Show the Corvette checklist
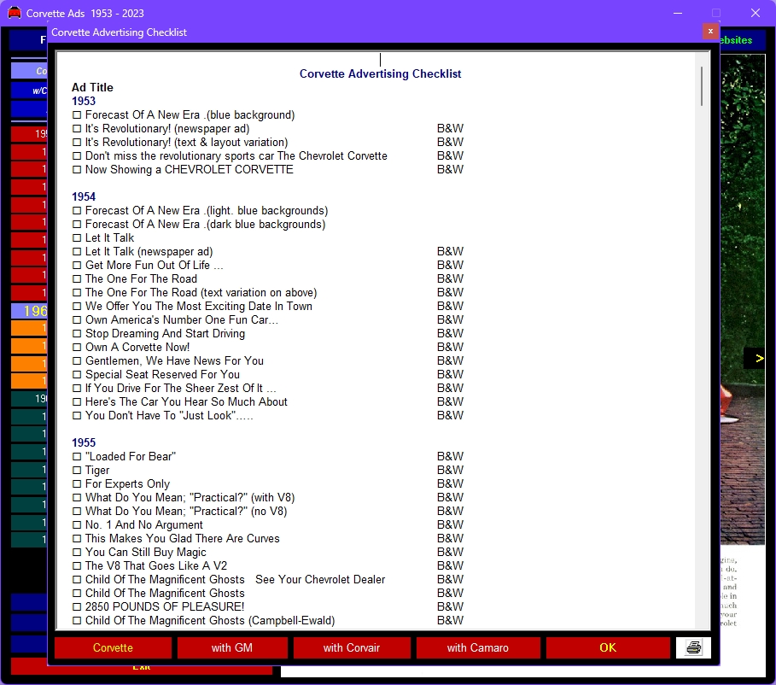This screenshot has height=685, width=776. [x=113, y=647]
